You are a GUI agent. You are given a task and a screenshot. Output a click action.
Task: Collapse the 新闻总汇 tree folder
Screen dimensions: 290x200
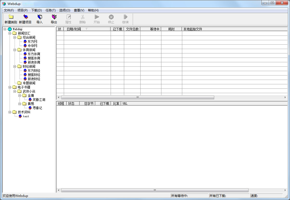[x=10, y=33]
